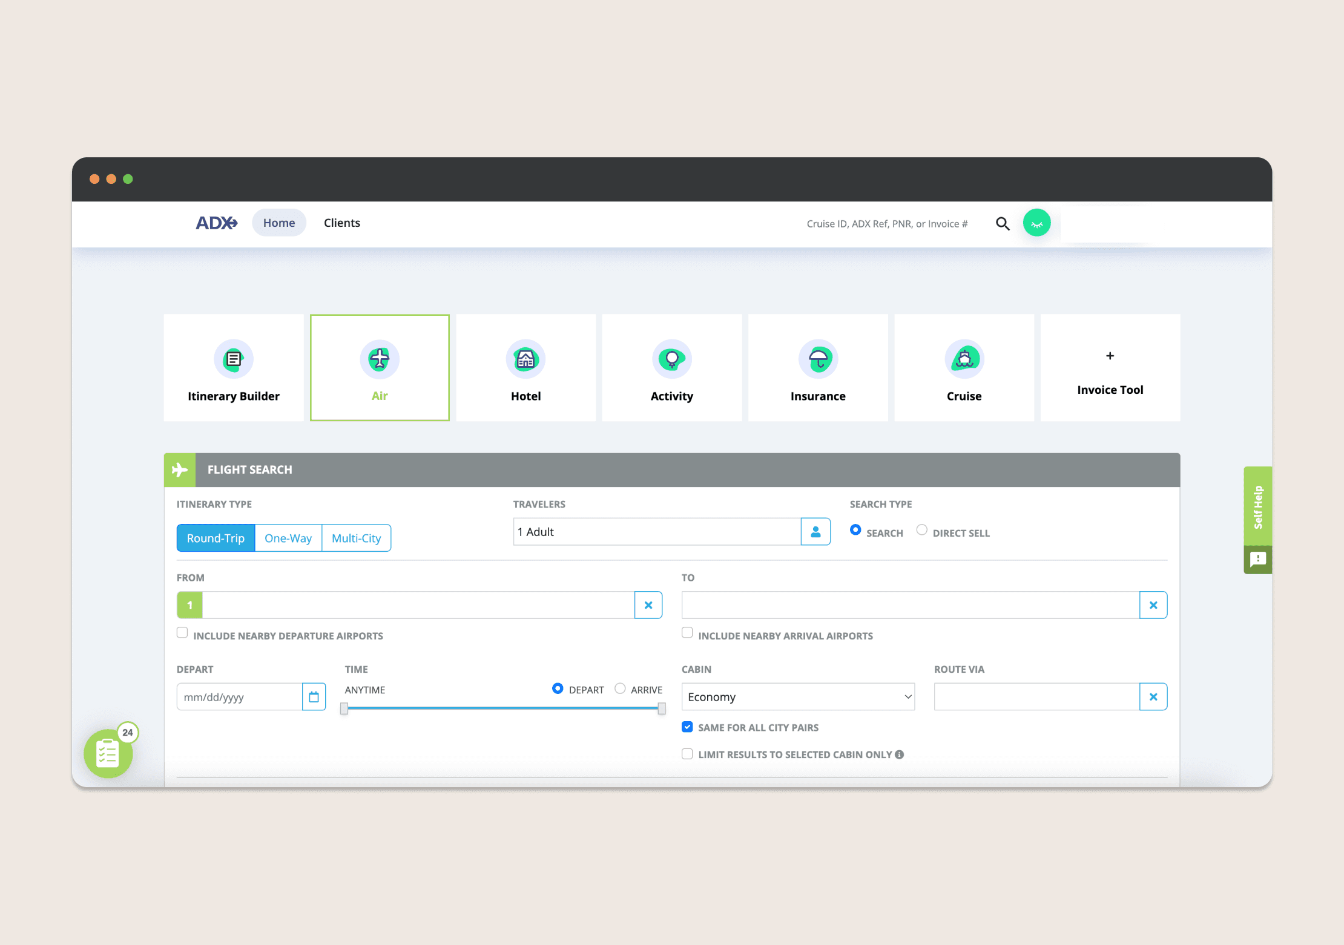Go to the Clients menu item
This screenshot has height=945, width=1344.
341,223
